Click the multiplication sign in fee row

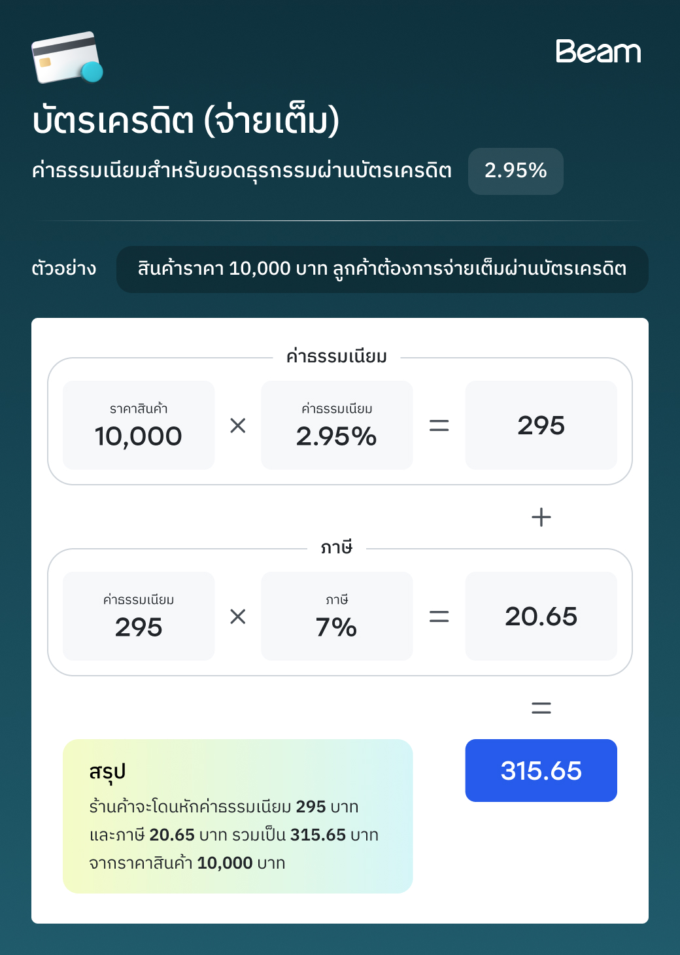tap(238, 426)
